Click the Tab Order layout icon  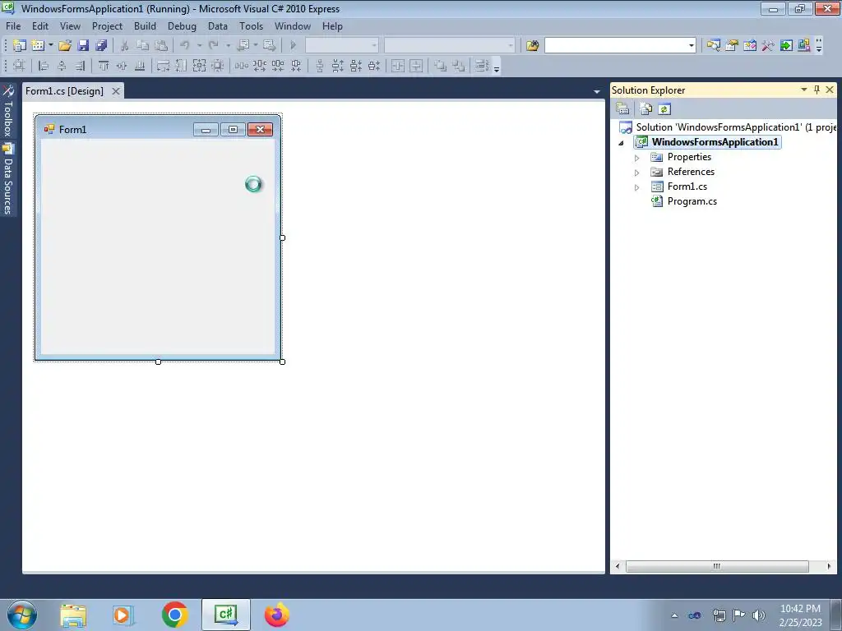pos(482,66)
